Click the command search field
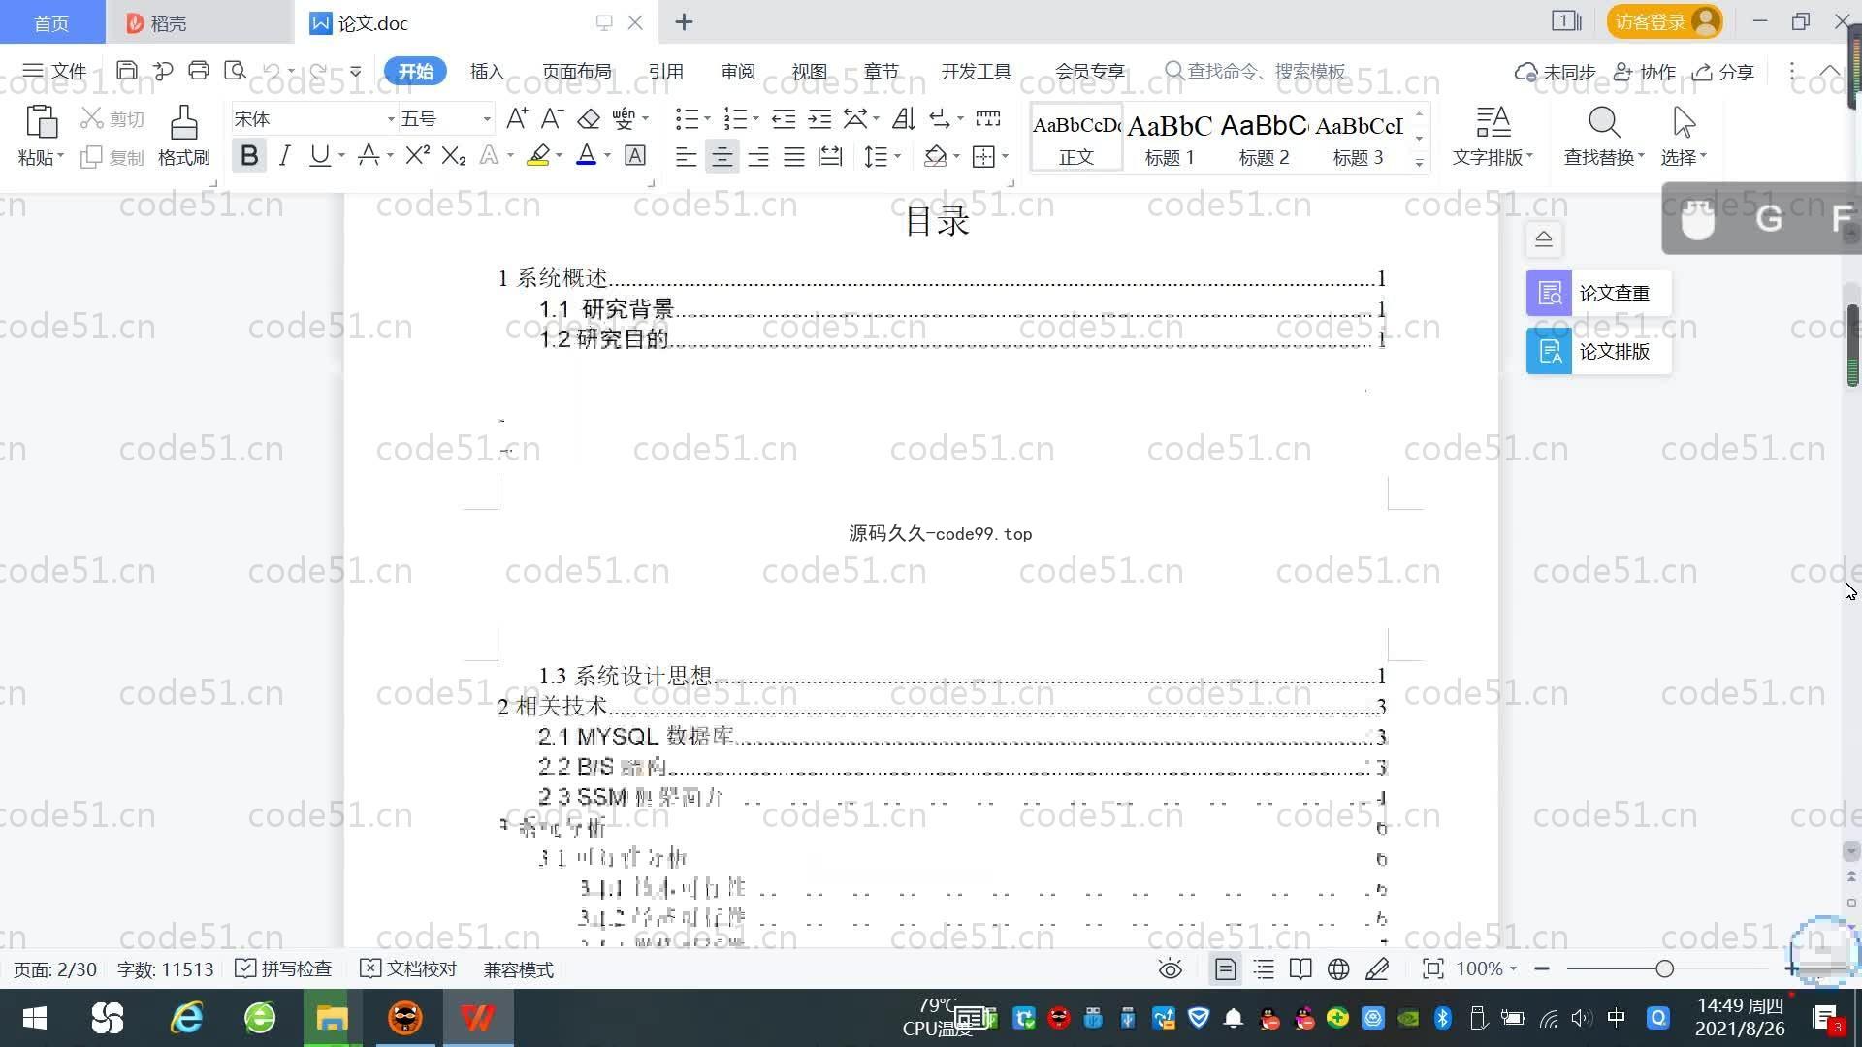This screenshot has height=1047, width=1862. tap(1256, 71)
